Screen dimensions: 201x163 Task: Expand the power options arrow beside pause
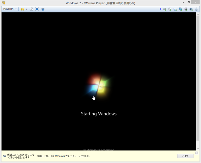click(27, 9)
